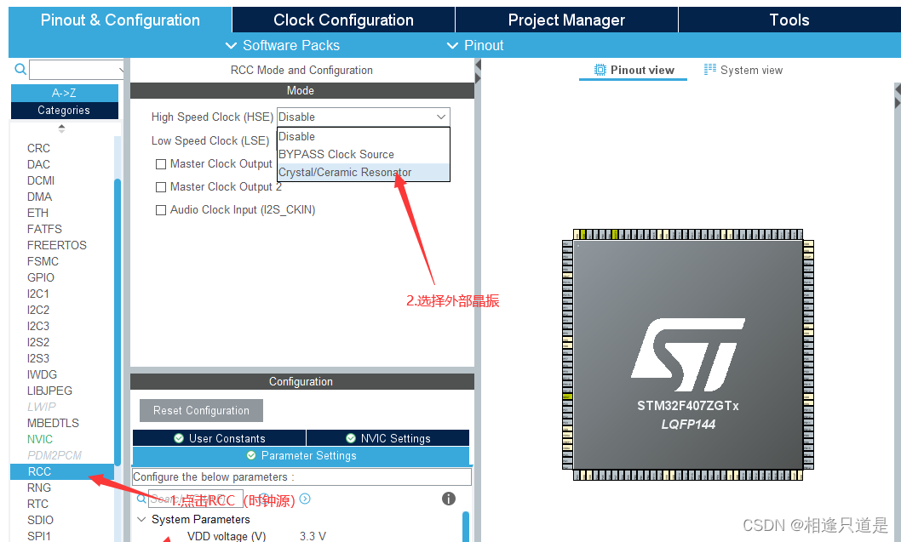901x542 pixels.
Task: Click the STM32F407ZGTx chip image
Action: pos(688,355)
